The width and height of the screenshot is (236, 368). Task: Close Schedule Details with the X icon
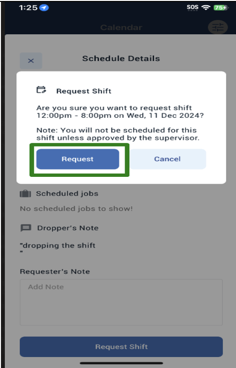(31, 61)
